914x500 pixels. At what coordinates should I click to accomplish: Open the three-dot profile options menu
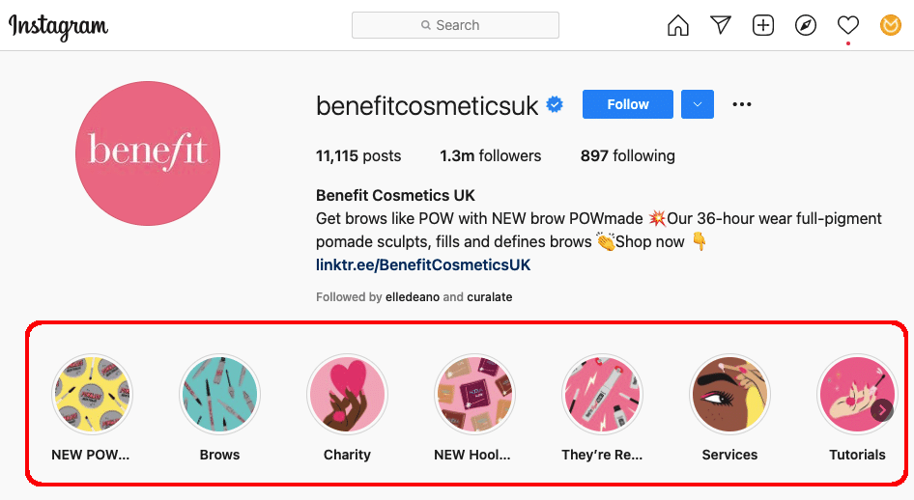[x=742, y=104]
